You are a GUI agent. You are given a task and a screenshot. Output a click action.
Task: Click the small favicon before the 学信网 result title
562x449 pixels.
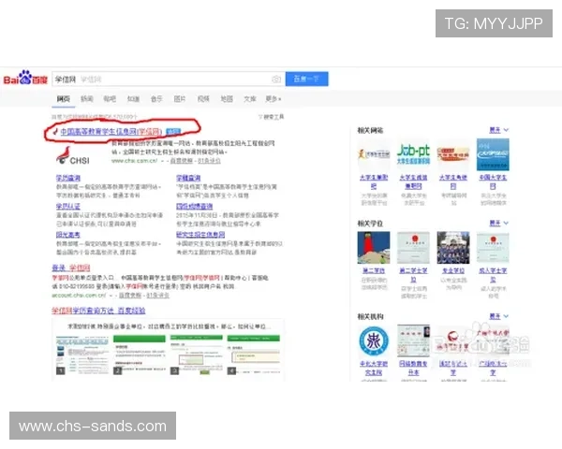click(x=55, y=132)
